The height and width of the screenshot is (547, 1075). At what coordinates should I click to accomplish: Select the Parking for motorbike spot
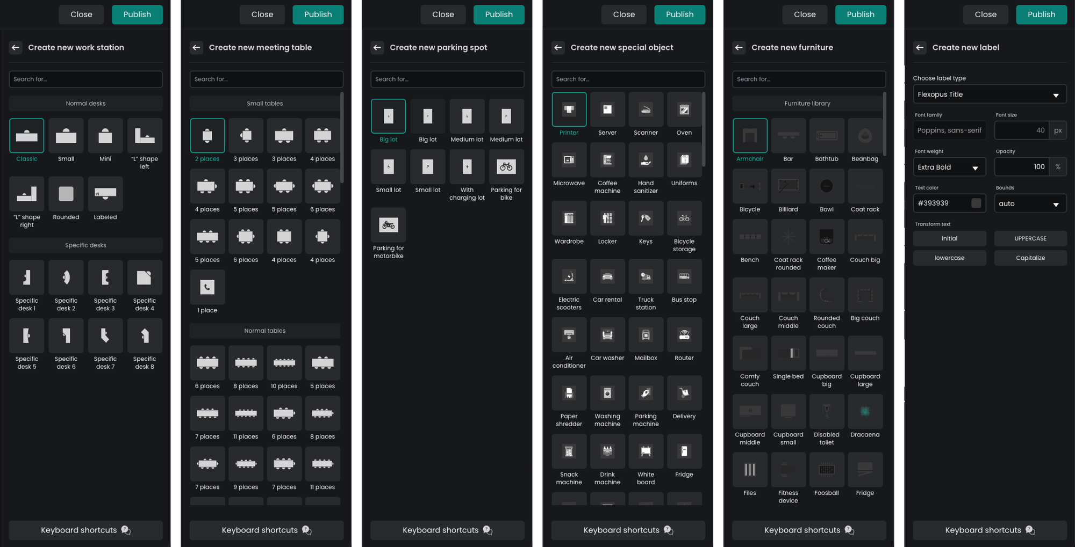(x=388, y=225)
